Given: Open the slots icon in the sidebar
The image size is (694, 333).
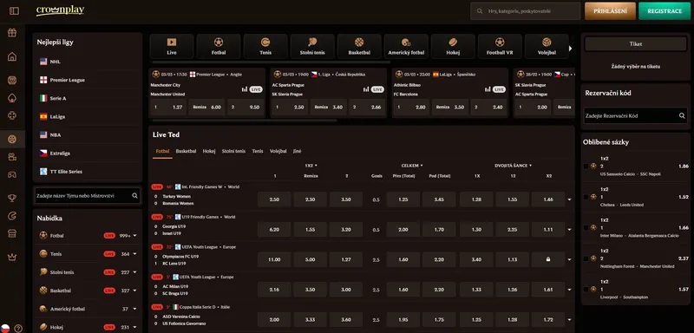Looking at the screenshot, I should [12, 80].
